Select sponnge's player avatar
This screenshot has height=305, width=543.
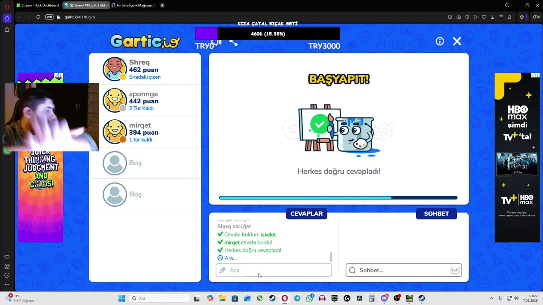click(115, 100)
